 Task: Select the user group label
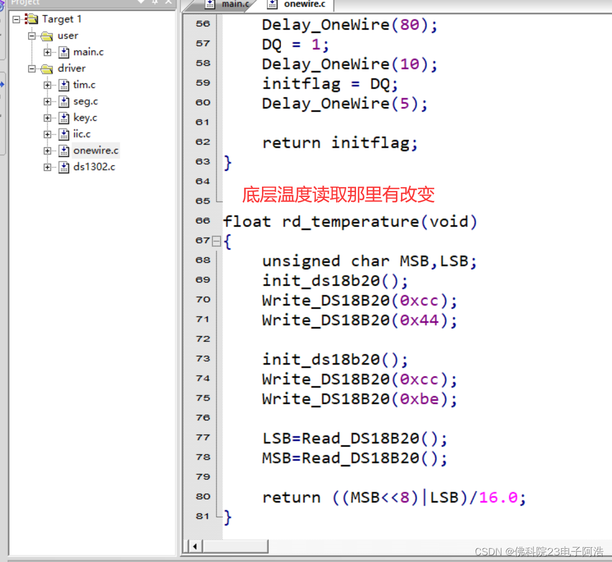click(68, 36)
